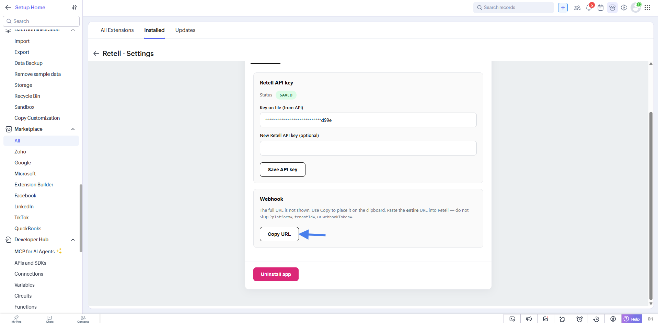The height and width of the screenshot is (323, 658).
Task: Click the scroll-down arrow of settings panel
Action: (x=651, y=303)
